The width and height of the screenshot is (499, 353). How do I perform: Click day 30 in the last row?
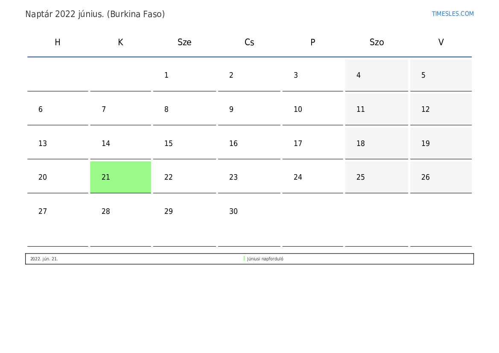(233, 211)
